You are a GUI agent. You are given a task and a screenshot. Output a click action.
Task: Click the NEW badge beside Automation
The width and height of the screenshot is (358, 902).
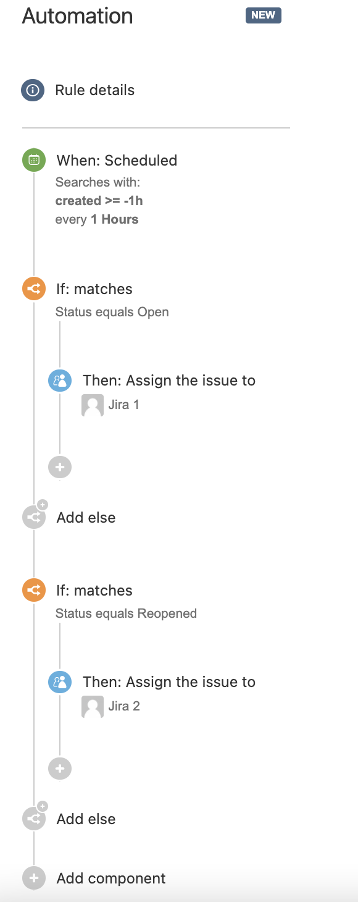[x=264, y=15]
